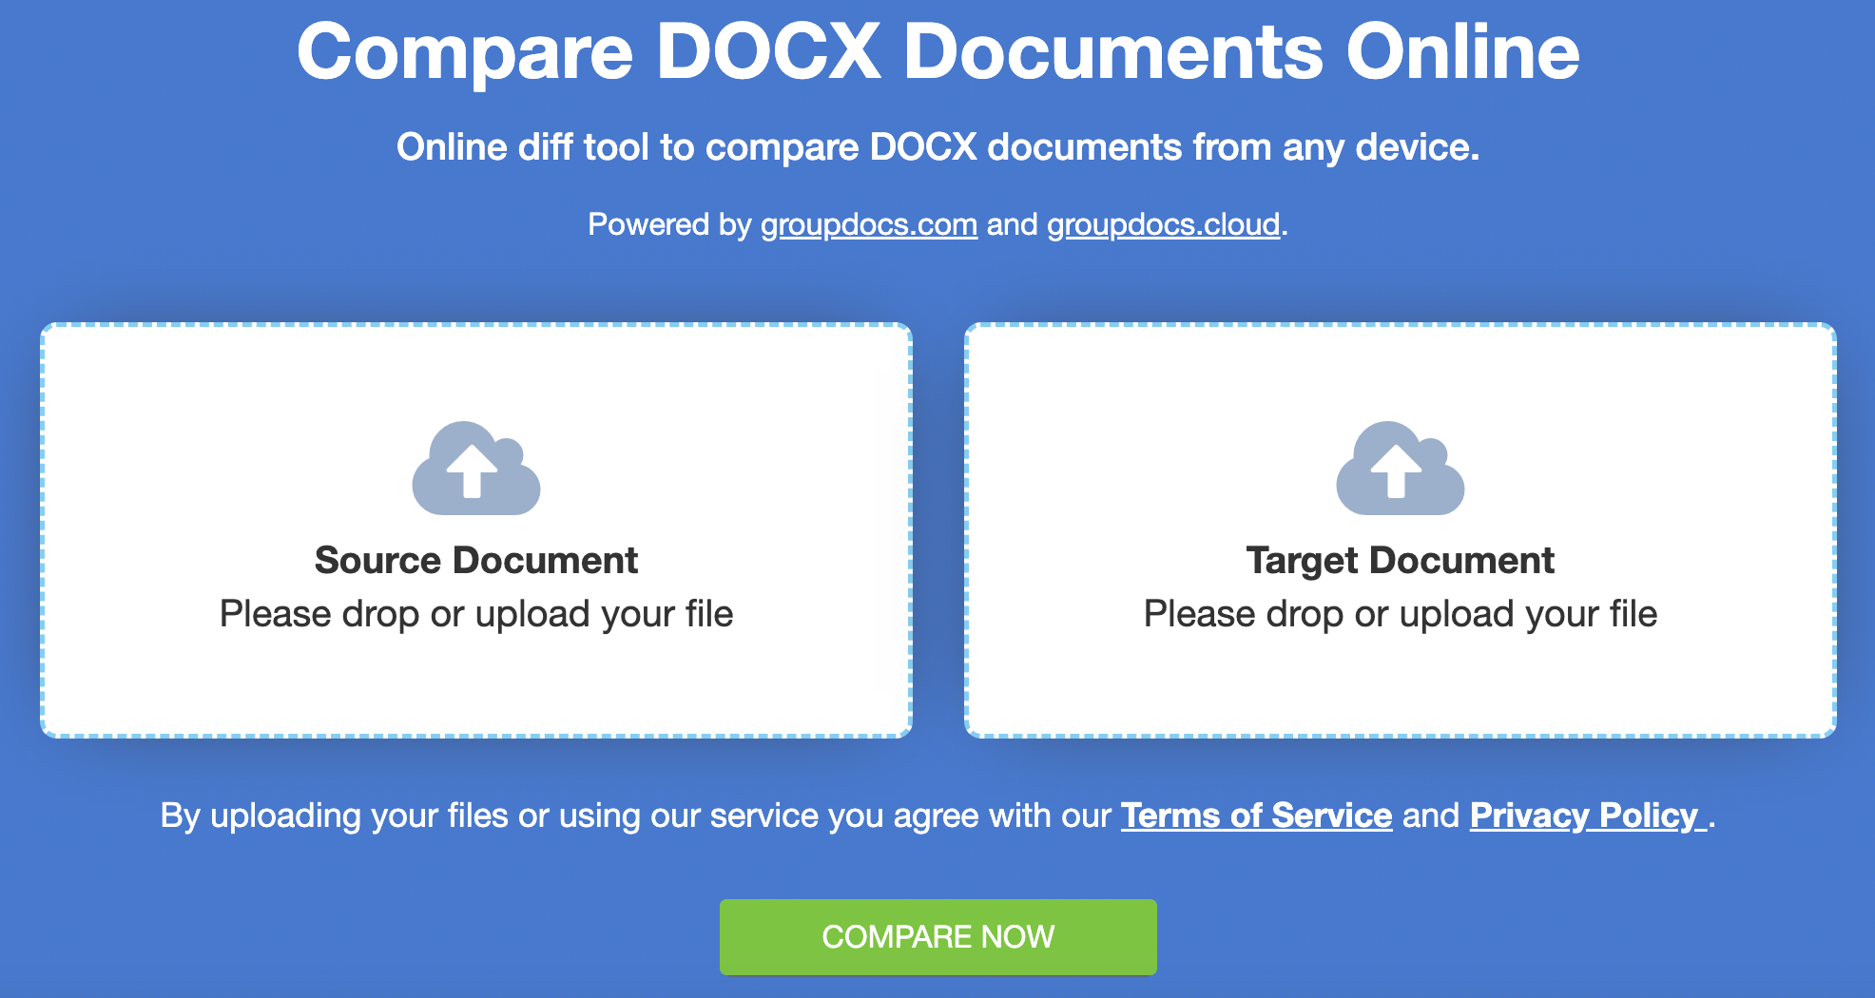Click the "Online diff tool" subtitle text
Image resolution: width=1875 pixels, height=998 pixels.
937,147
